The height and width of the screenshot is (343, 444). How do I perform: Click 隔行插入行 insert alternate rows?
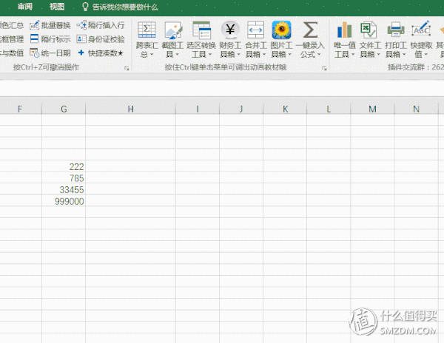pos(81,26)
